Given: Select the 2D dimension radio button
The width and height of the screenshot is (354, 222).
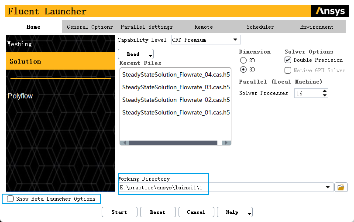Looking at the screenshot, I should (x=243, y=61).
